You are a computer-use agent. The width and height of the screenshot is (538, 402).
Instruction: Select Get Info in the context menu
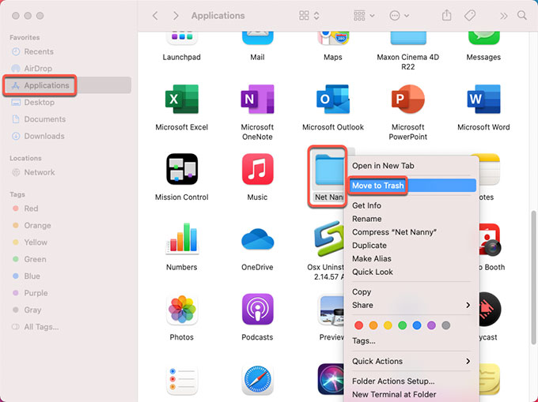[366, 205]
